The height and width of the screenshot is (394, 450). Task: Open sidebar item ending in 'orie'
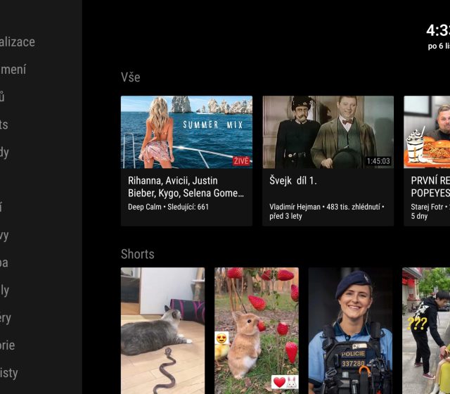[x=8, y=345]
